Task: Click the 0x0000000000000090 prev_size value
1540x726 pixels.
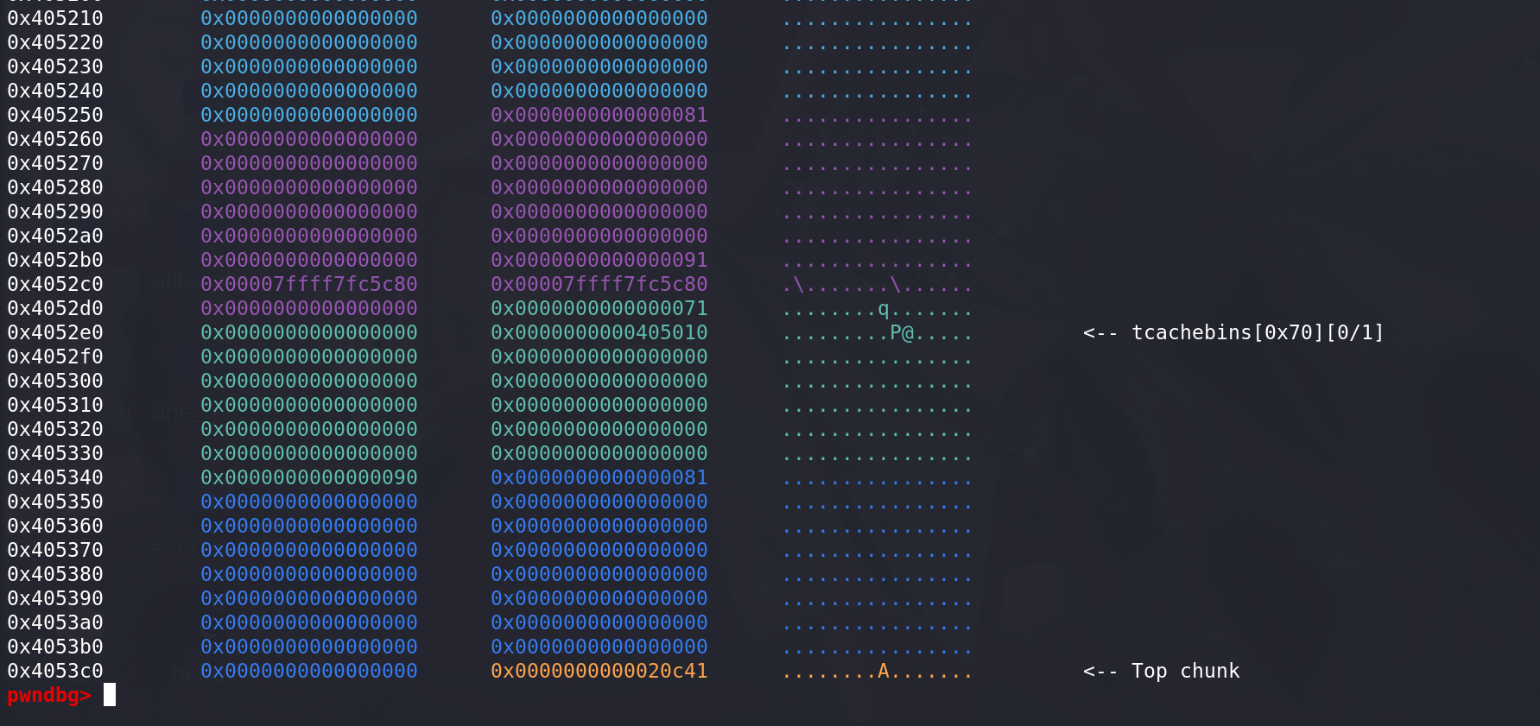Action: coord(309,477)
